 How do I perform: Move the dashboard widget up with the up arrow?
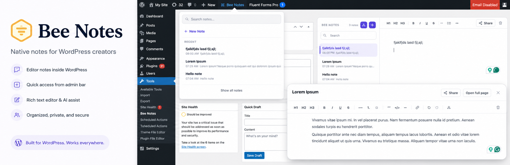click(295, 27)
